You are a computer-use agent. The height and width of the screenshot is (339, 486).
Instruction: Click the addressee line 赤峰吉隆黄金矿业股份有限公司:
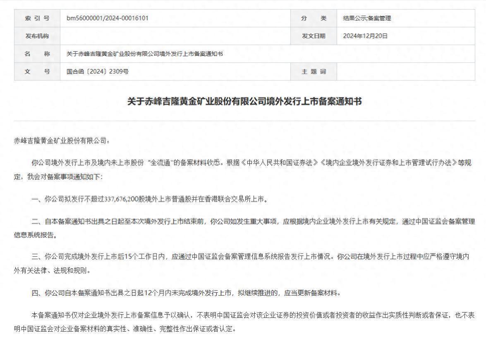click(62, 141)
